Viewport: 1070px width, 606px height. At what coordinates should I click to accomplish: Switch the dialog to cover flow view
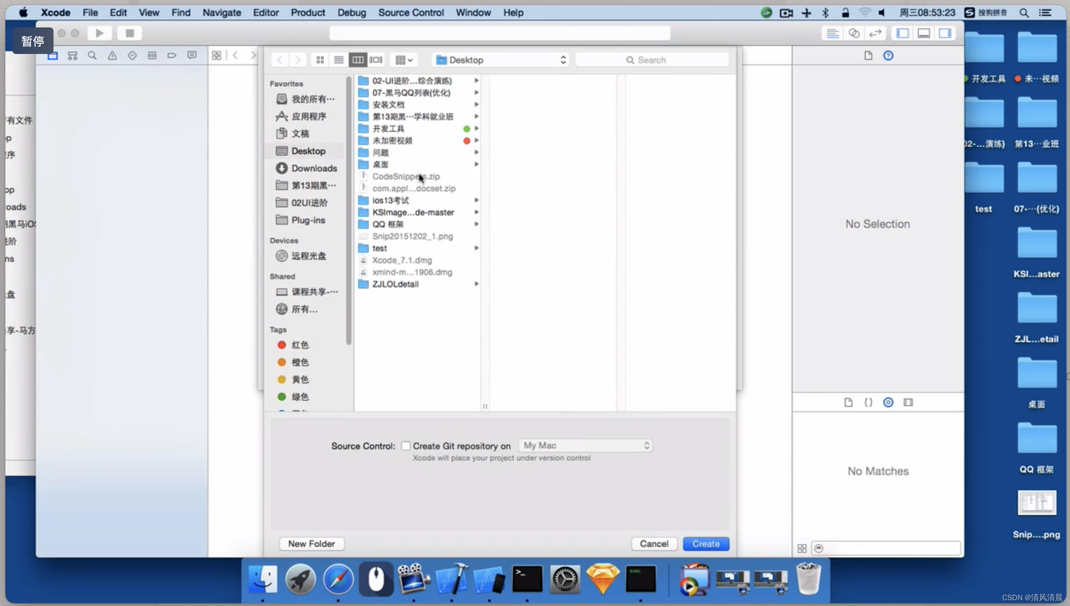click(376, 60)
